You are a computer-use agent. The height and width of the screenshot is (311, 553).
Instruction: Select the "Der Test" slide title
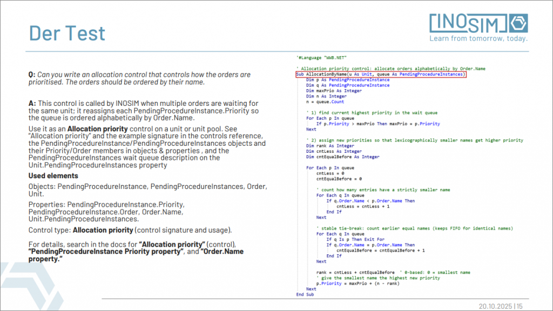click(67, 33)
